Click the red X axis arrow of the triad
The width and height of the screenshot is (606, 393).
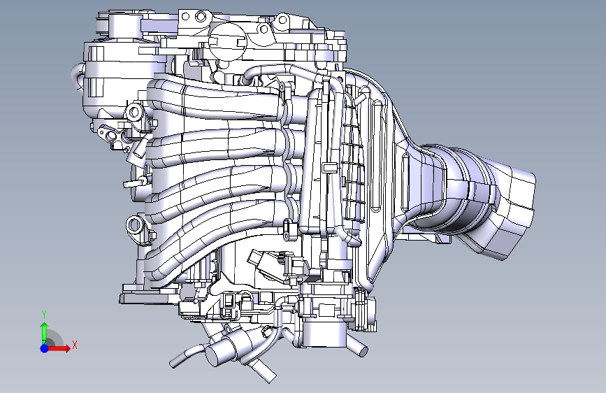click(x=59, y=348)
